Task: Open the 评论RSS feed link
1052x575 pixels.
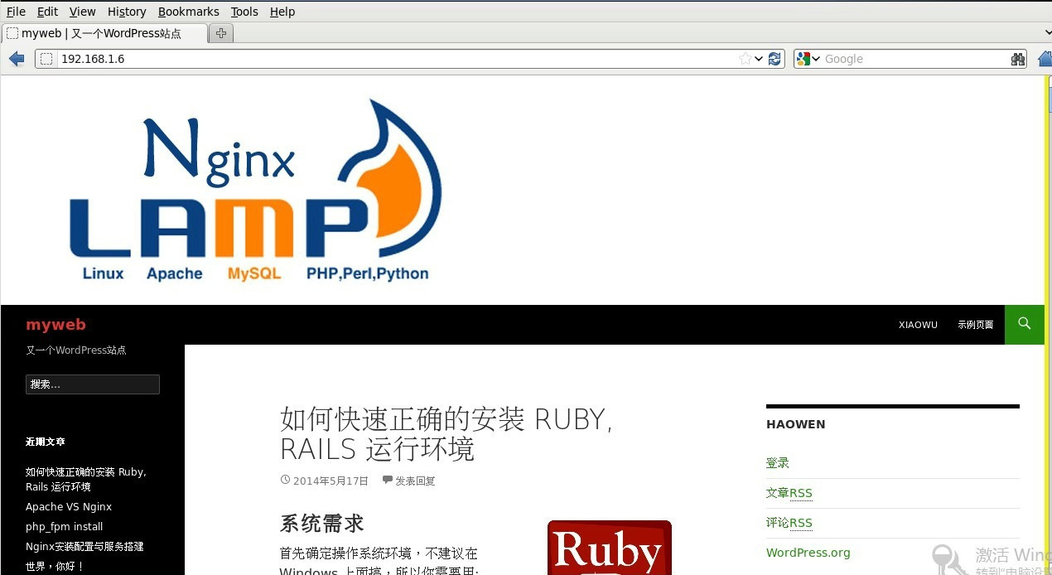Action: (789, 523)
